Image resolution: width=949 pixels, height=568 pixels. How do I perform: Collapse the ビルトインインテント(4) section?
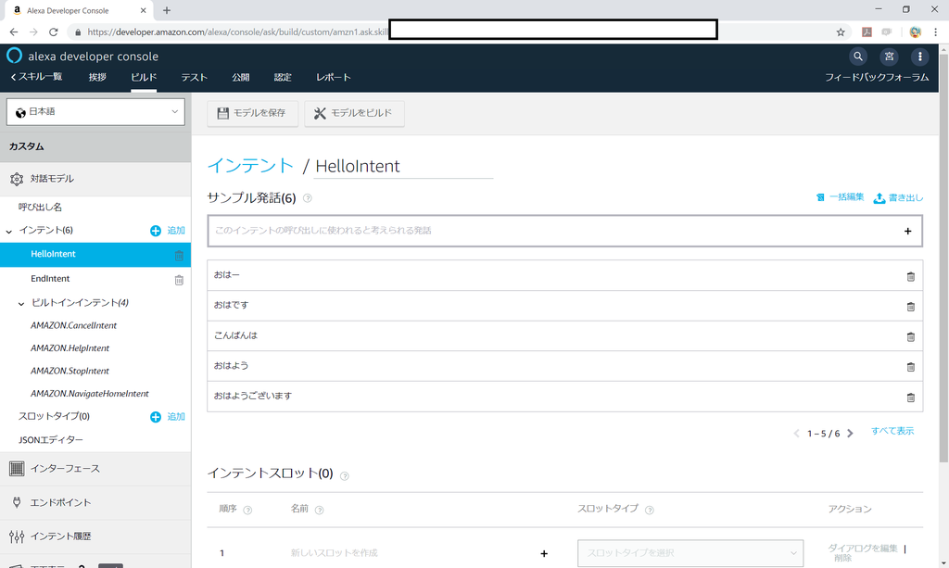[21, 304]
